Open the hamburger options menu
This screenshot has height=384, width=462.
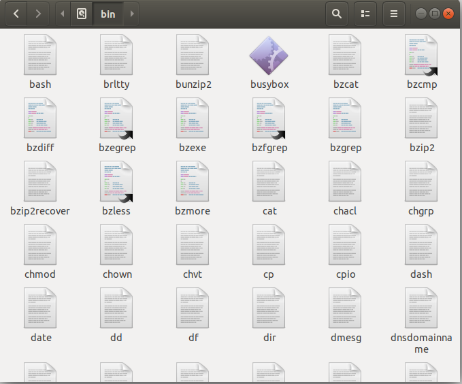tap(393, 13)
